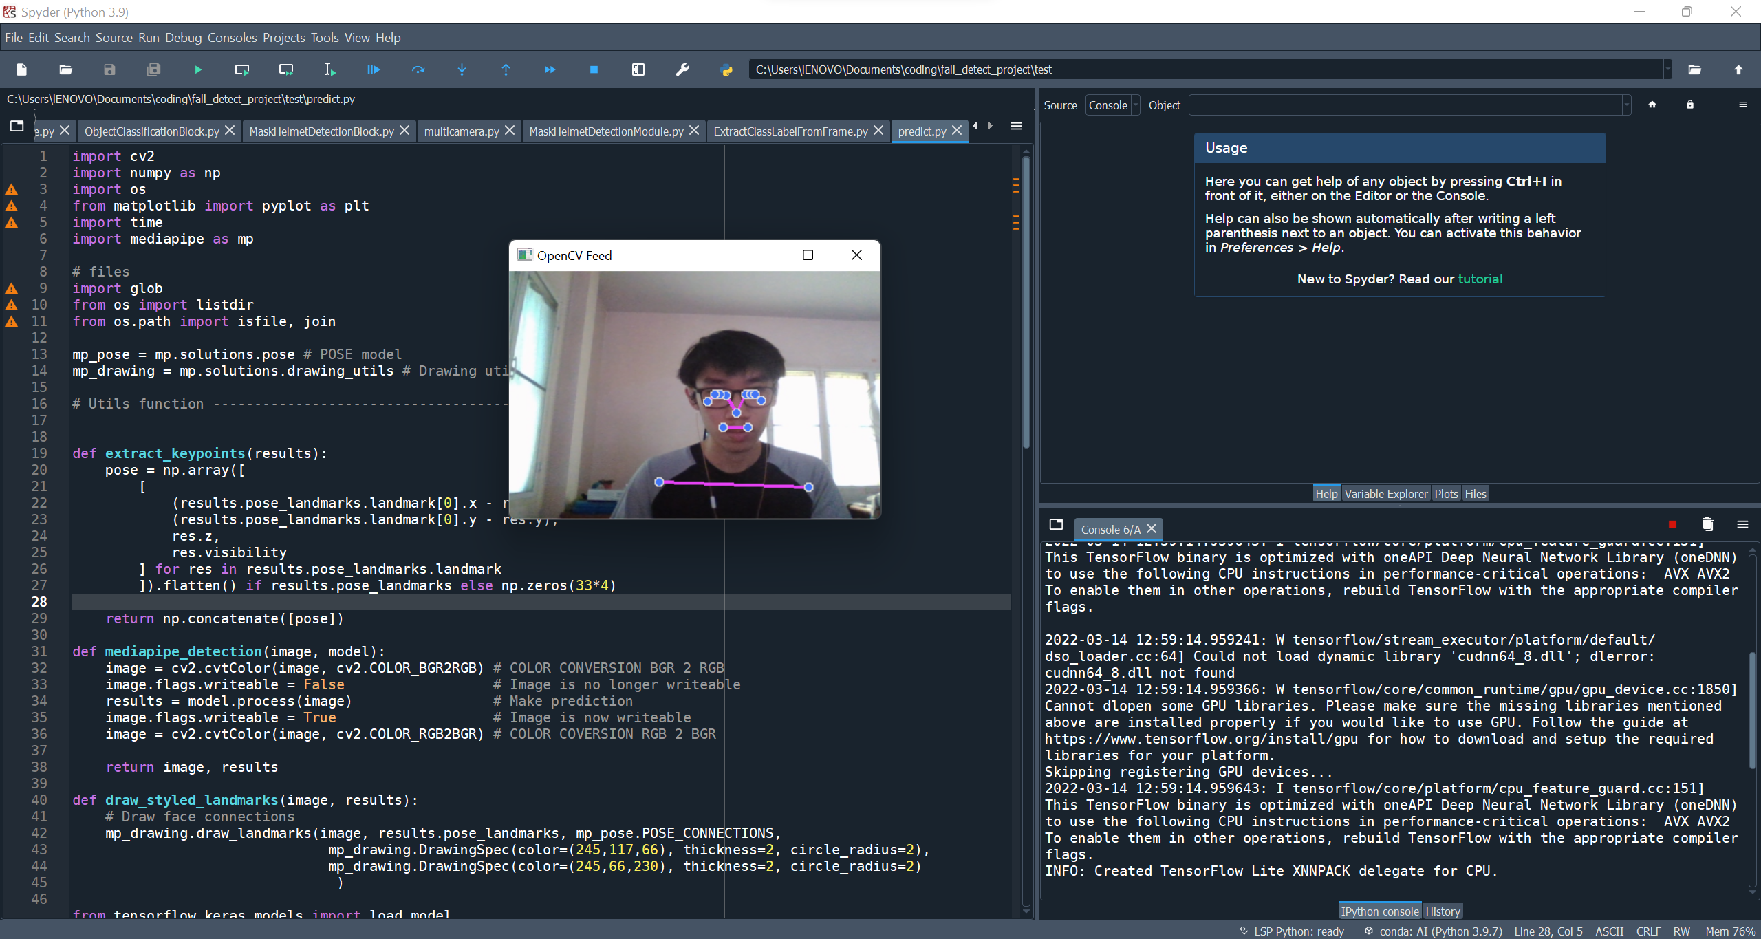
Task: Click the Run file play icon
Action: click(197, 69)
